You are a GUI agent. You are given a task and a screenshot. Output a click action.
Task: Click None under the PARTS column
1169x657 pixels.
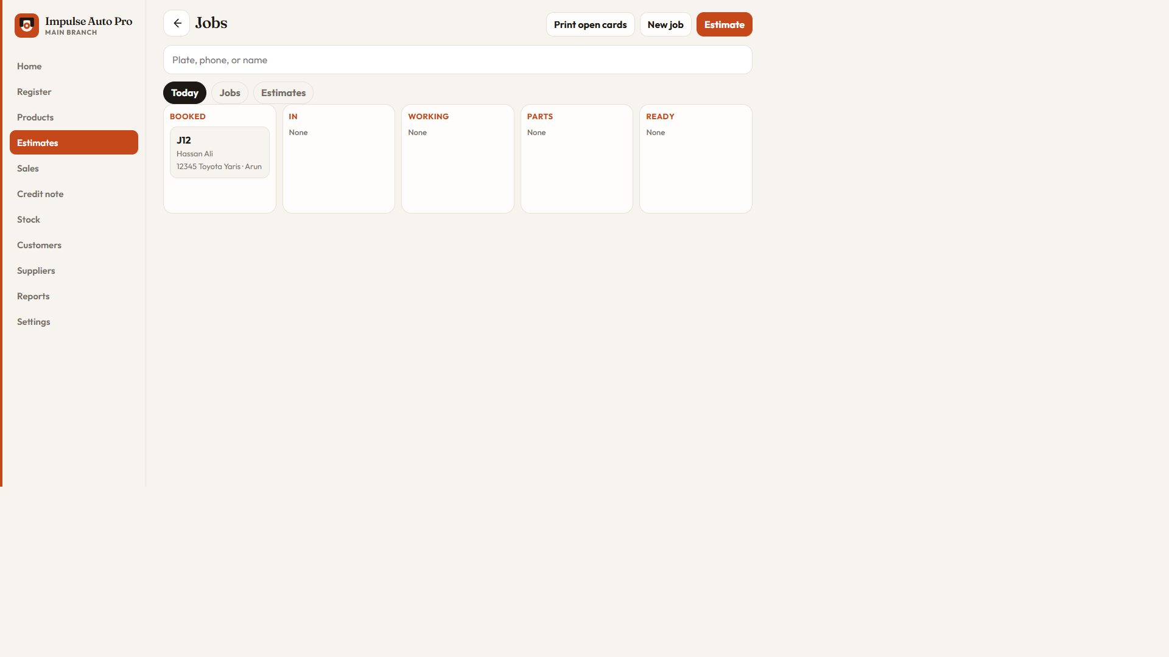click(536, 133)
